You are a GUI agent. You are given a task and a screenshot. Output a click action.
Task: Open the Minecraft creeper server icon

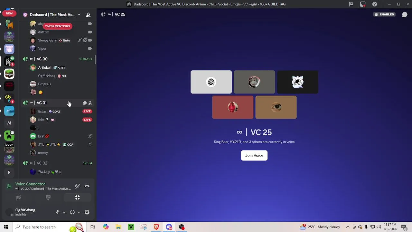point(9,135)
